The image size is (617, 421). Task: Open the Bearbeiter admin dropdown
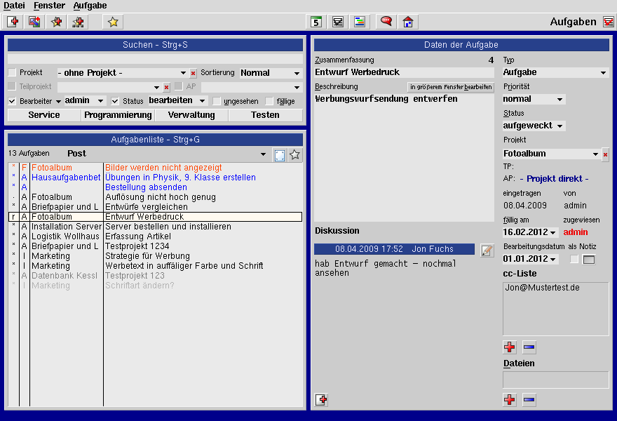pos(84,101)
